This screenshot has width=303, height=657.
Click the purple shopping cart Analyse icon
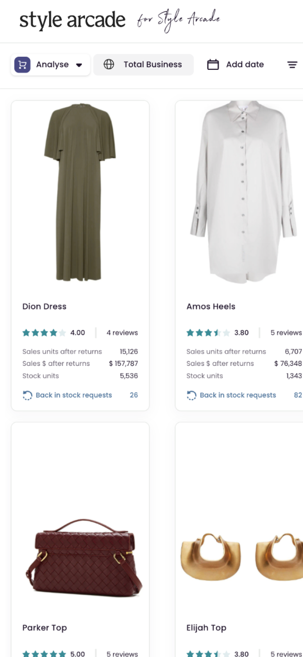(x=22, y=65)
